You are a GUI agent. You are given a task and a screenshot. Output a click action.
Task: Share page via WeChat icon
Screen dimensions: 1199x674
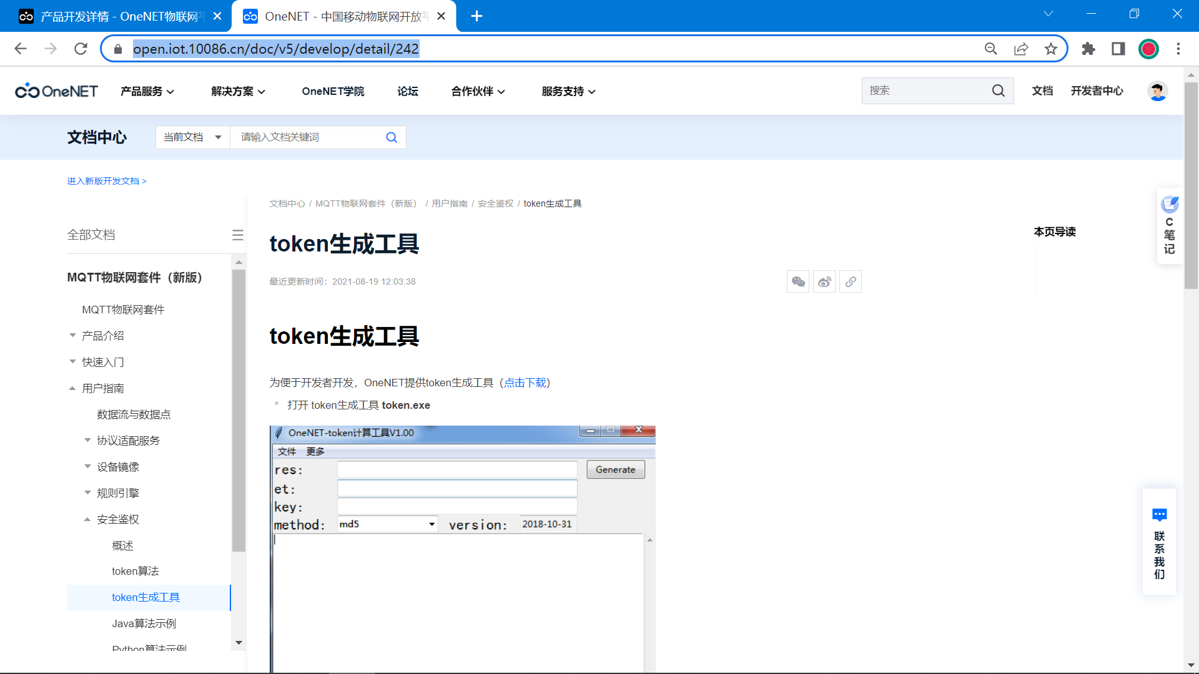tap(798, 282)
